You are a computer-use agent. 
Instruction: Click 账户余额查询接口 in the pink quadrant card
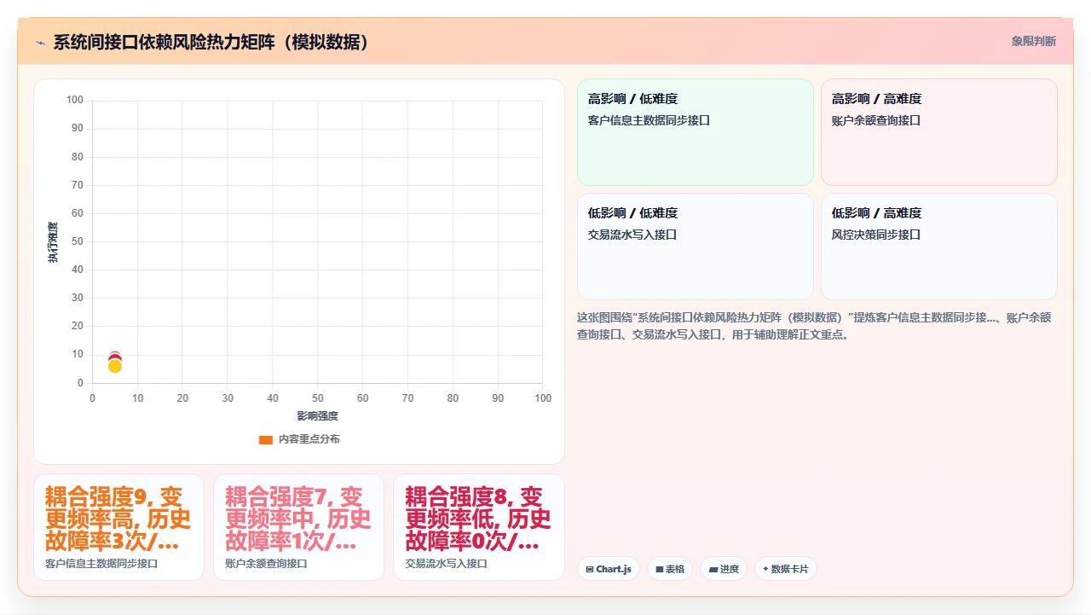pos(876,120)
